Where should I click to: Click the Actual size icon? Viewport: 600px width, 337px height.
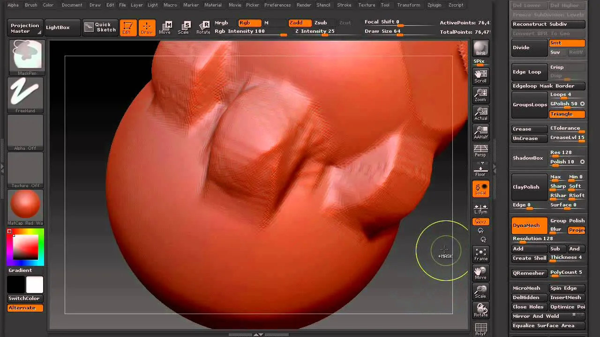pyautogui.click(x=480, y=114)
